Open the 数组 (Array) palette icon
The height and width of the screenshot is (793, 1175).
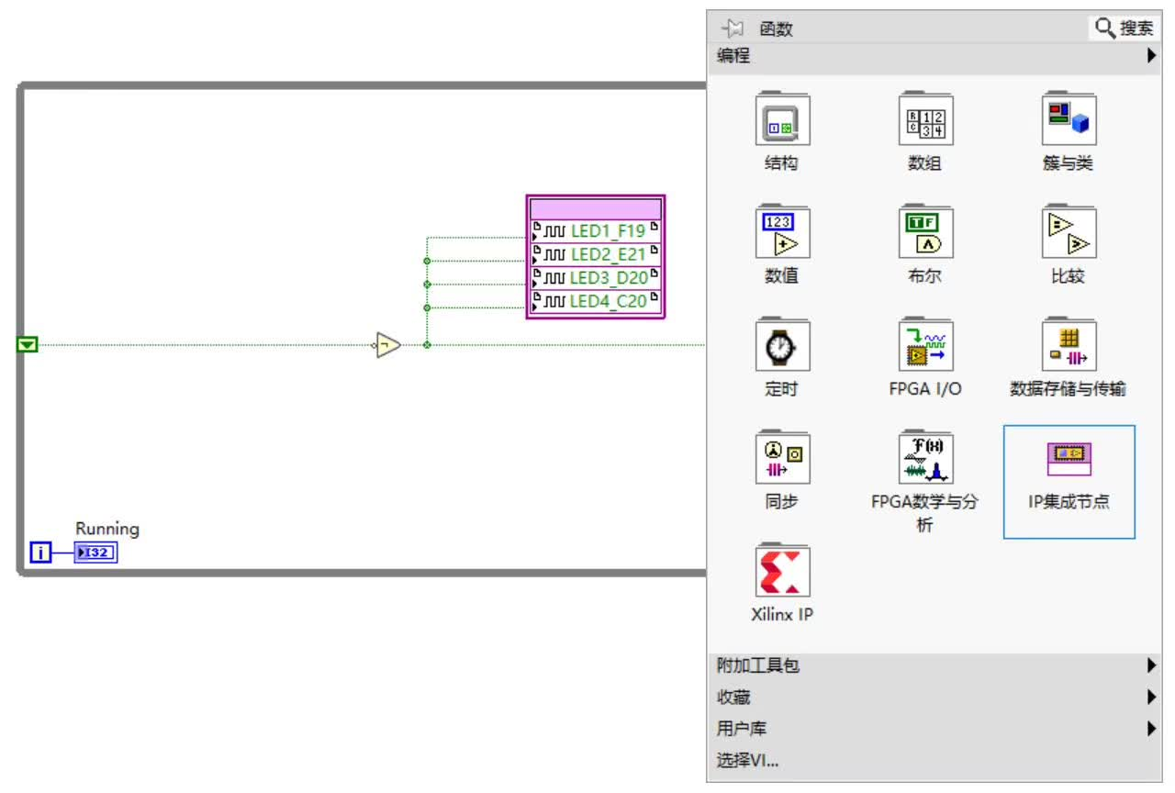click(x=925, y=119)
